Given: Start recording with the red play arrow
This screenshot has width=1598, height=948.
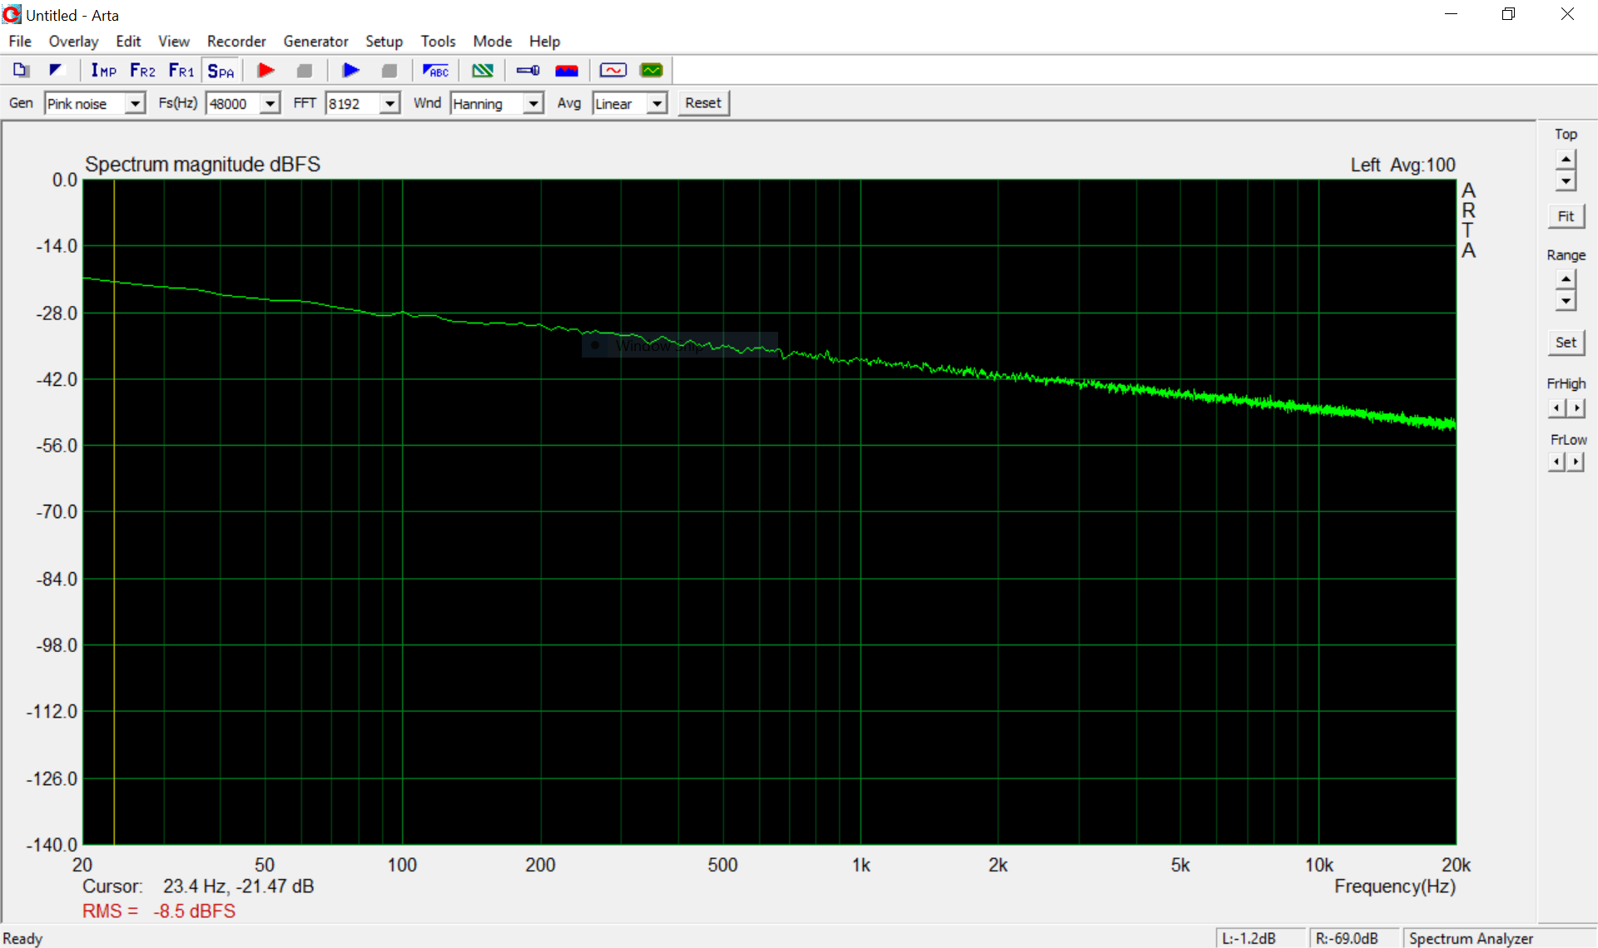Looking at the screenshot, I should point(266,71).
